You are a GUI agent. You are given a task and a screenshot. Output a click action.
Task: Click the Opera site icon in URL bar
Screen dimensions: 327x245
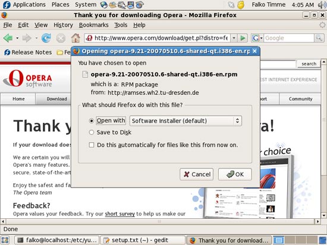tap(89, 38)
